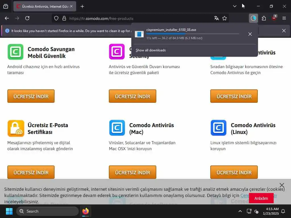
Task: Download Comodo Mobil Güvenlik with ÜCRETSİZ İNDİR
Action: (x=31, y=96)
